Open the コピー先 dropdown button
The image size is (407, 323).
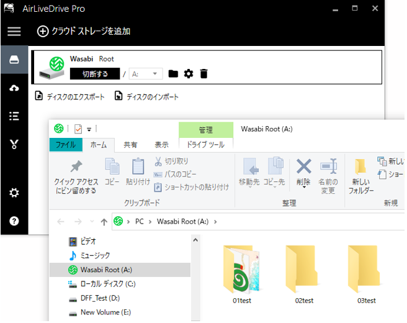(x=274, y=173)
